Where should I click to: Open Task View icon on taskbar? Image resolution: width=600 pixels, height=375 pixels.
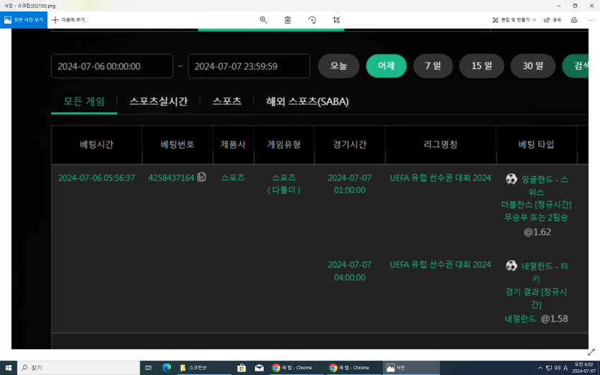149,368
